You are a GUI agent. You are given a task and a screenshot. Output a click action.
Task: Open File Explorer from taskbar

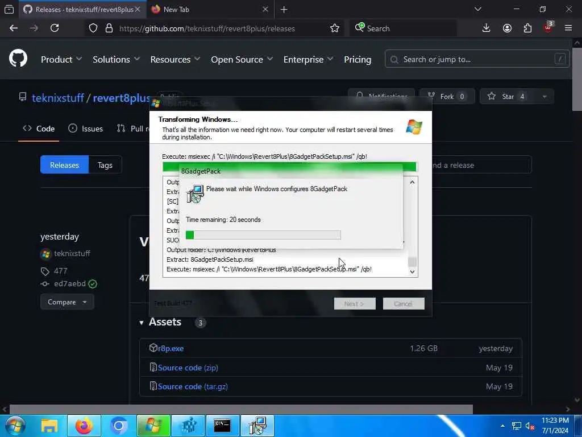point(49,426)
